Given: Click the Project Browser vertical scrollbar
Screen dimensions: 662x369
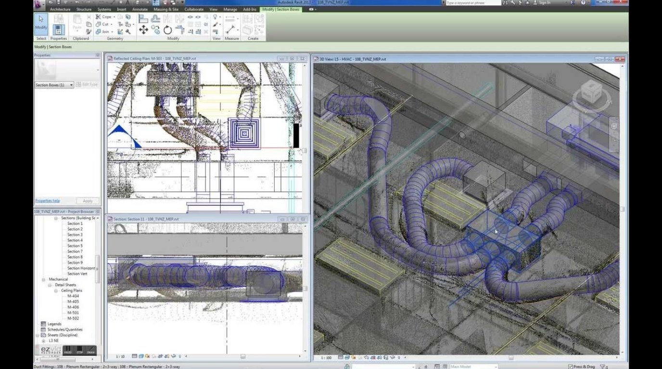Looking at the screenshot, I should point(98,269).
